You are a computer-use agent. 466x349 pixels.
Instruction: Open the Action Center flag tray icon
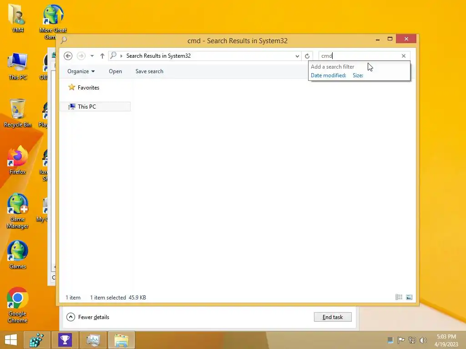[401, 340]
